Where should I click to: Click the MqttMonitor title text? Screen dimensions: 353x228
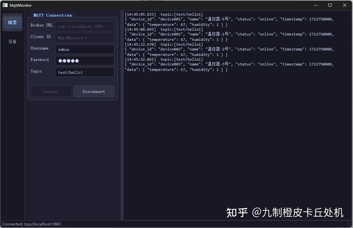point(20,5)
